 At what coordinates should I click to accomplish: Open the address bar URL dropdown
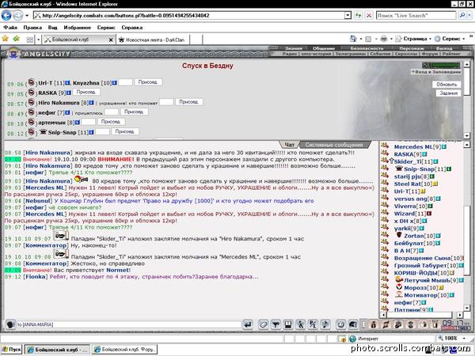pyautogui.click(x=348, y=15)
